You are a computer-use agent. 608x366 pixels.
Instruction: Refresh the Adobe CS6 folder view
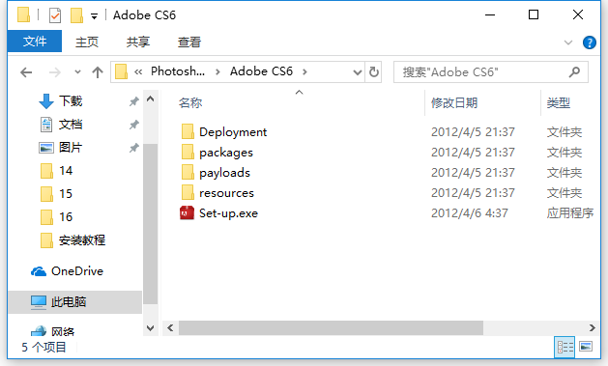click(x=374, y=72)
